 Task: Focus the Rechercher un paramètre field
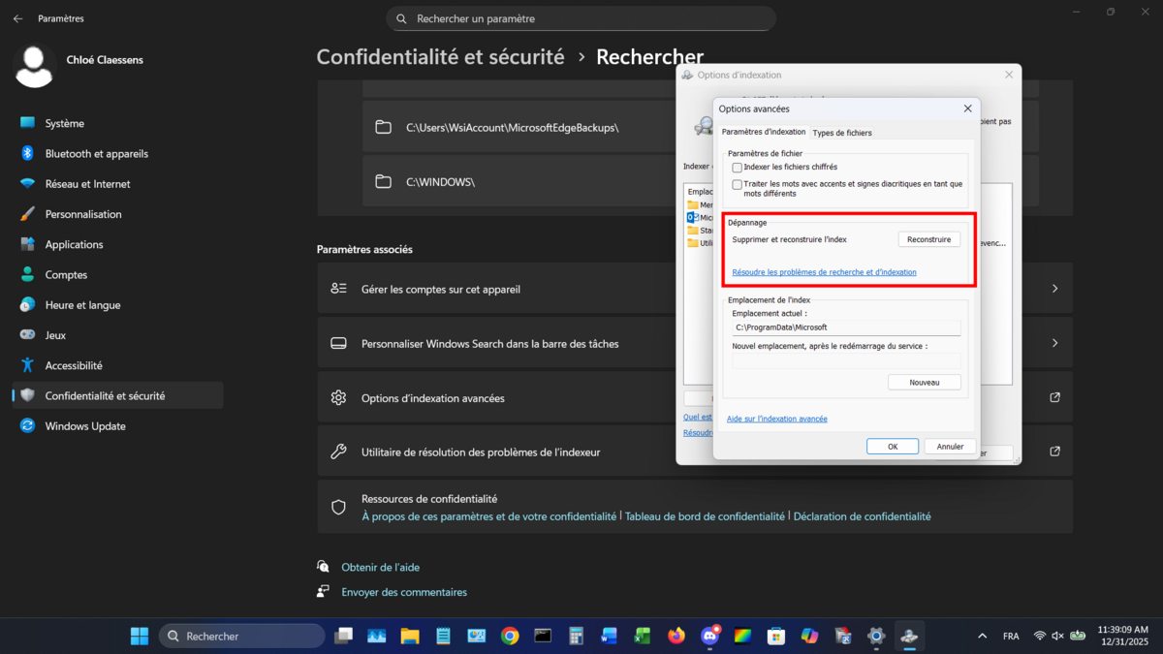coord(581,18)
